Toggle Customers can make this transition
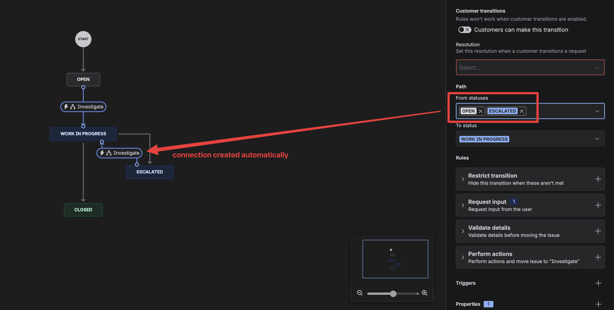The width and height of the screenshot is (614, 310). coord(464,30)
